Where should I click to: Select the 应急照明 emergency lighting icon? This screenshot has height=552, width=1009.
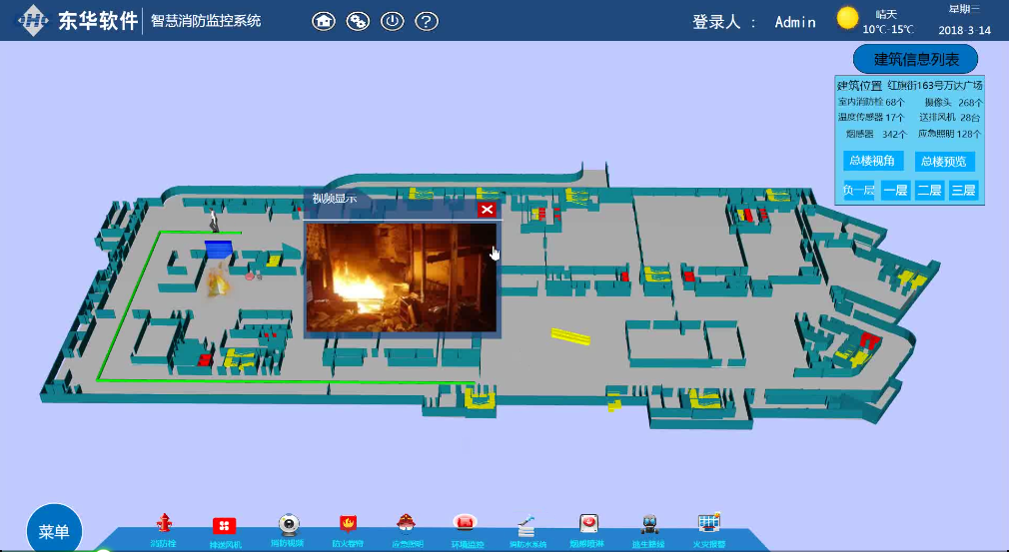click(407, 525)
